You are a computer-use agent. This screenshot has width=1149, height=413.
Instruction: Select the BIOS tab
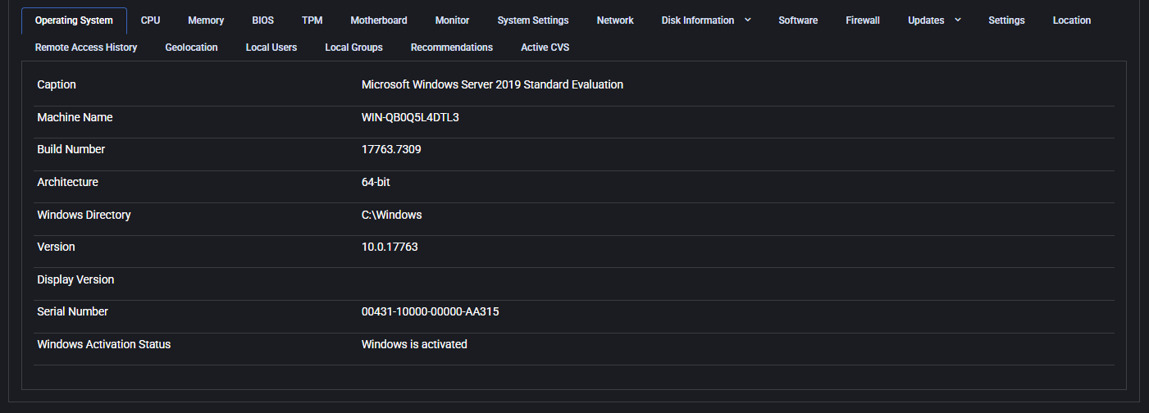point(262,20)
